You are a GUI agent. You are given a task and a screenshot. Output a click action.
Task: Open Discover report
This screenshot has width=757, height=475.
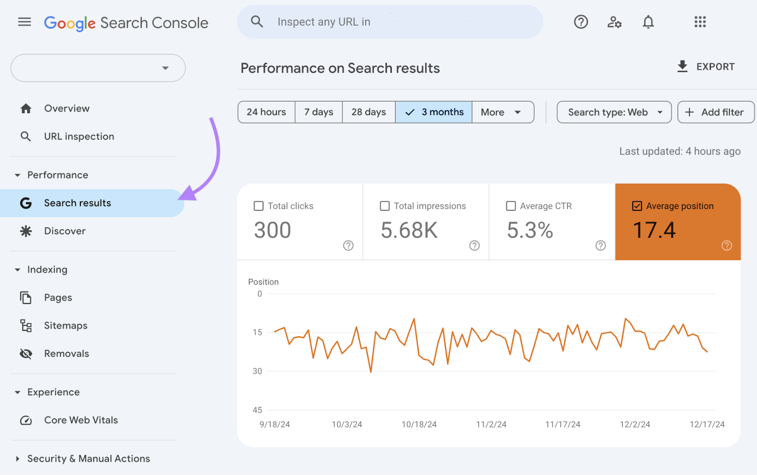pos(65,231)
